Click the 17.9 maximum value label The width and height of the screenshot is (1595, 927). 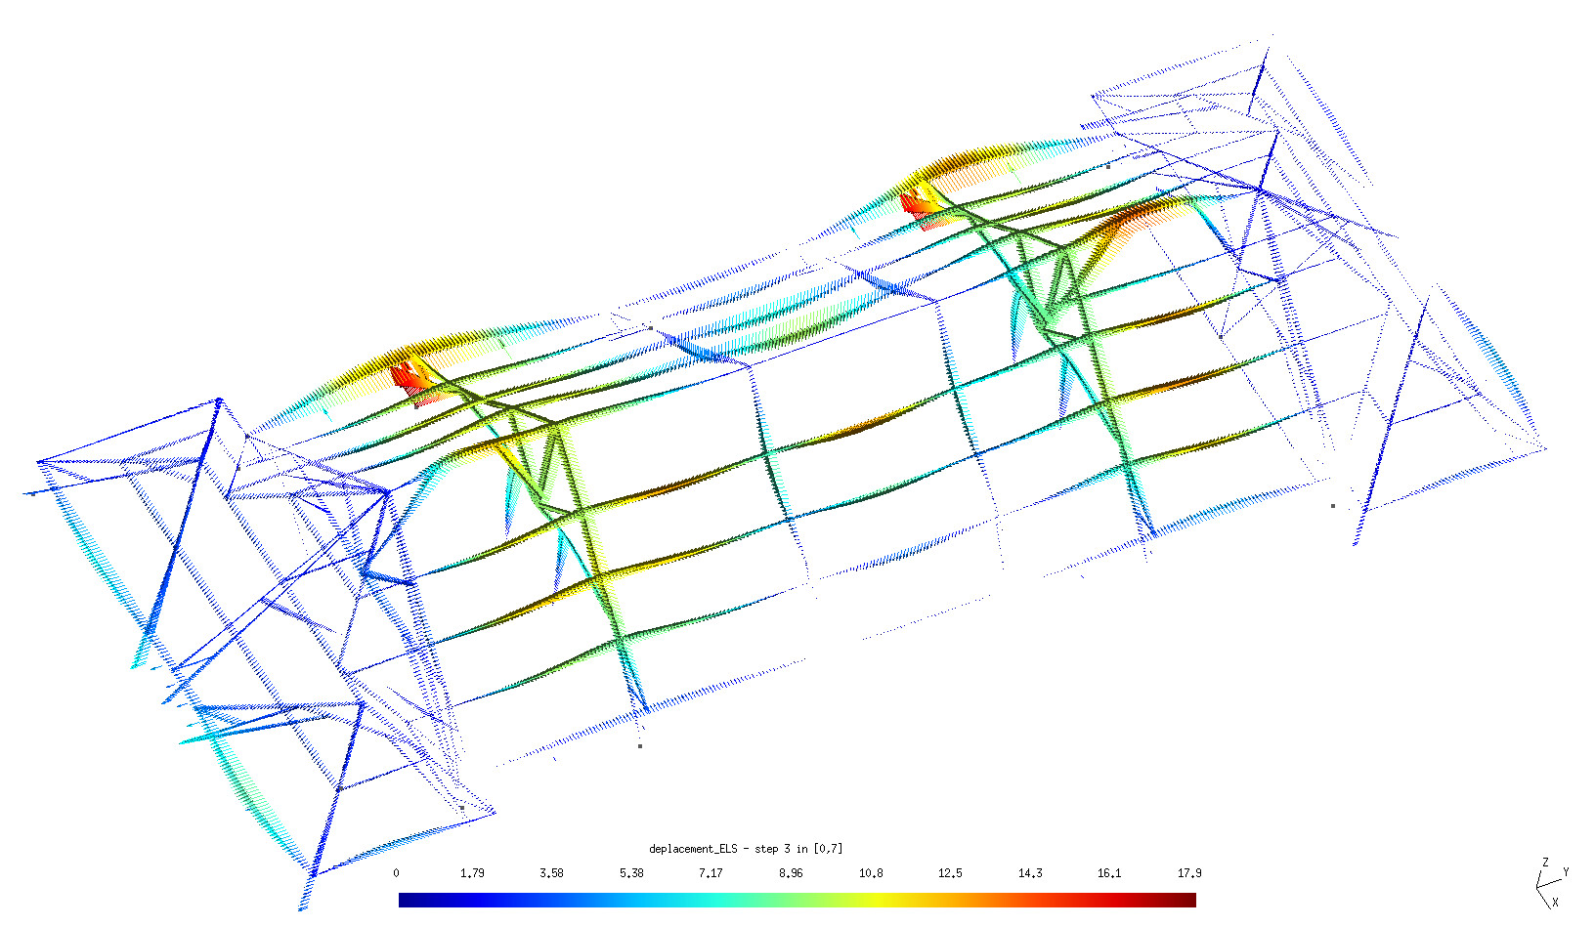(x=1188, y=873)
